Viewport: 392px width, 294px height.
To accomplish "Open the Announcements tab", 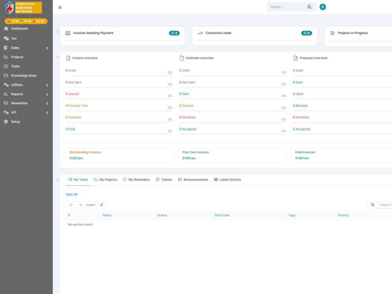I will coord(193,180).
